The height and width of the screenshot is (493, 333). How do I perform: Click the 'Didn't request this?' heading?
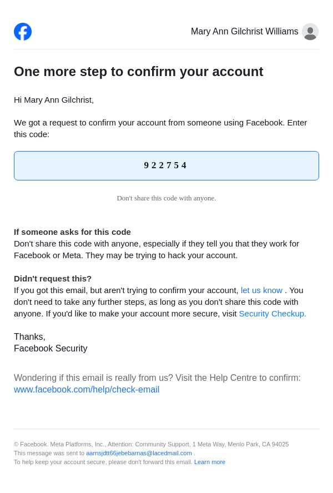point(53,279)
